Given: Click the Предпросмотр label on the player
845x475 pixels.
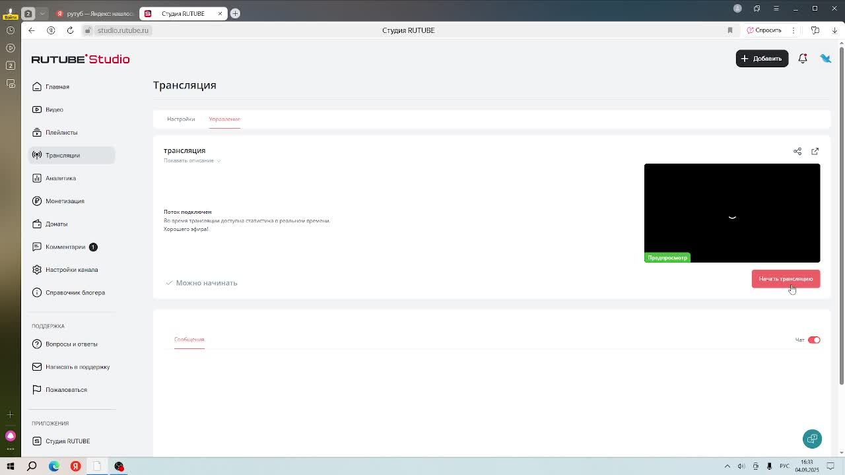Looking at the screenshot, I should (x=667, y=258).
